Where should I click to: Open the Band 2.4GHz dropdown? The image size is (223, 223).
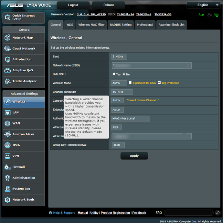pos(119,57)
